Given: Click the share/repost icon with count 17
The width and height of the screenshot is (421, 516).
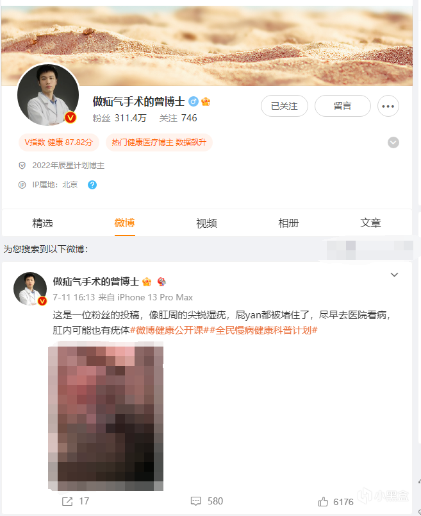Looking at the screenshot, I should coord(67,501).
